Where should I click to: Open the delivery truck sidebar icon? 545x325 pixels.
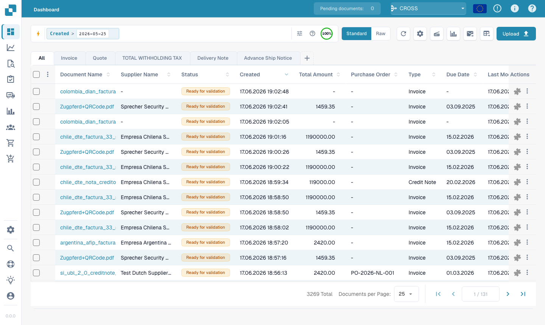[11, 95]
